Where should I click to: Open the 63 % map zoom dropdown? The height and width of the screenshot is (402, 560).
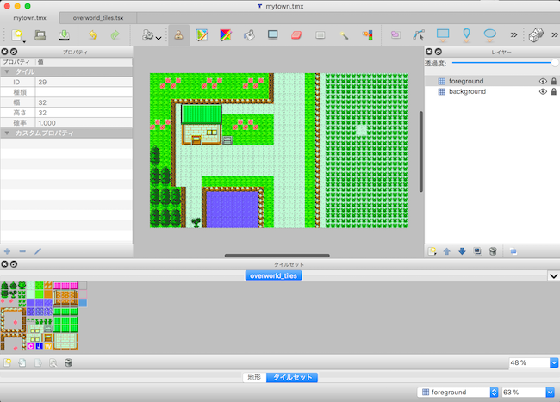(x=550, y=393)
